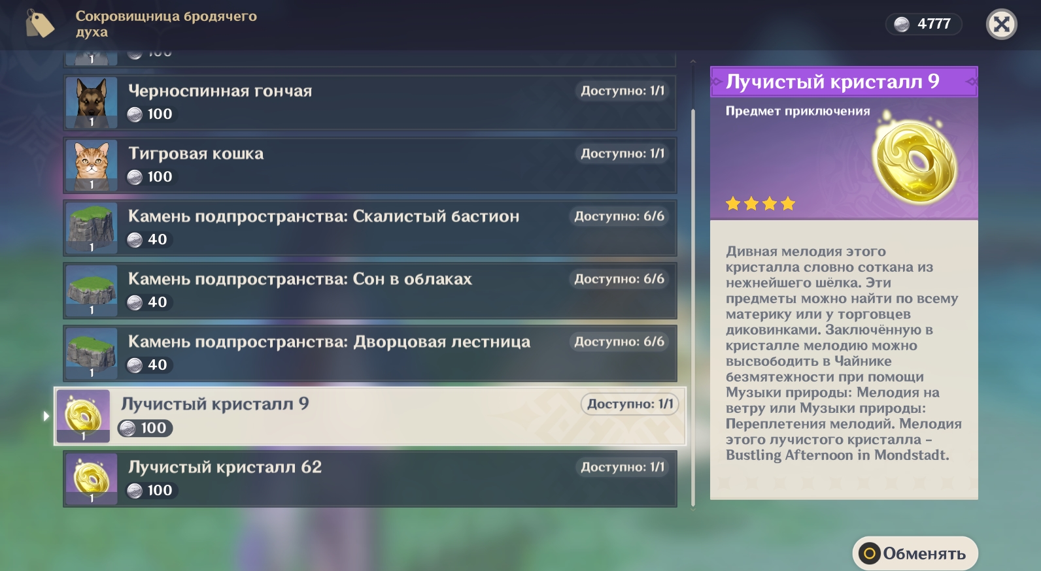
Task: Click the Черноспинная гончая dog thumbnail
Action: click(92, 102)
